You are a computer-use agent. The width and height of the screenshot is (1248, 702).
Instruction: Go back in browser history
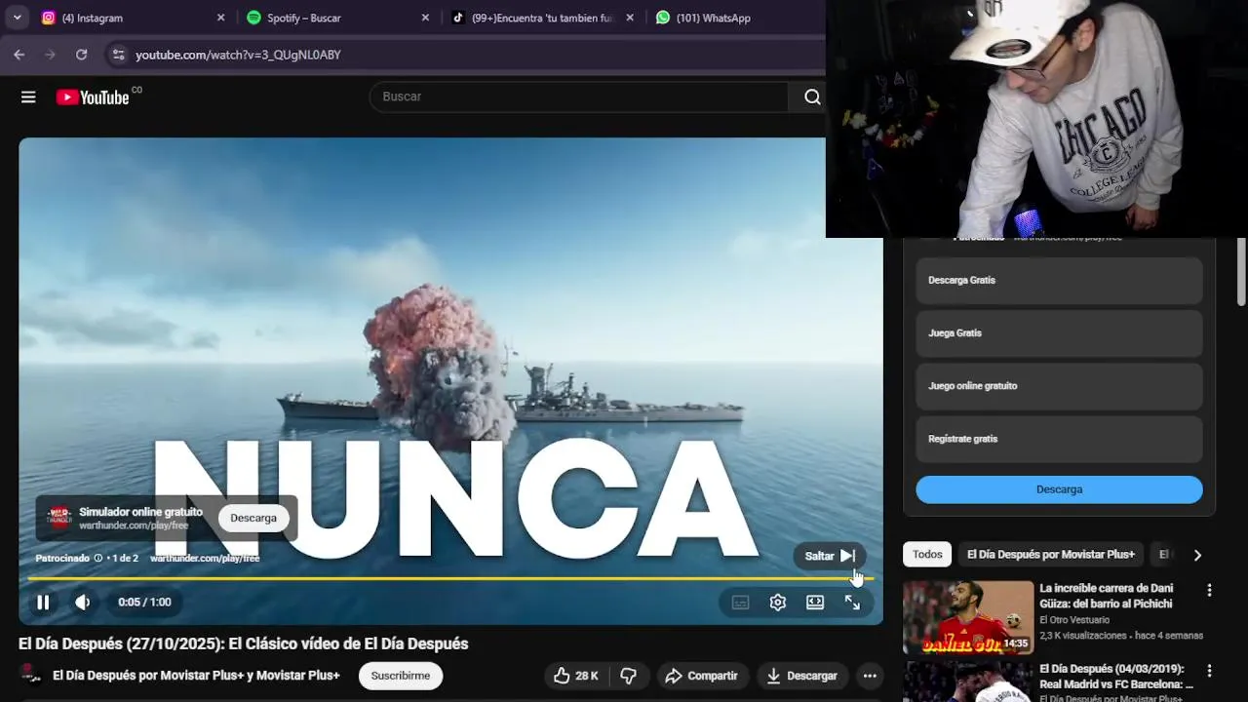click(19, 55)
